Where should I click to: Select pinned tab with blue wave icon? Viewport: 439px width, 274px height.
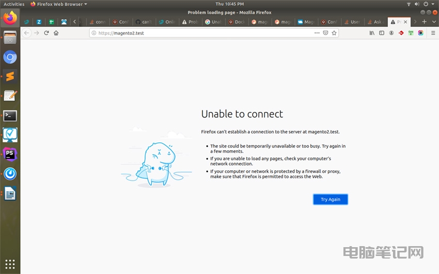tap(64, 22)
